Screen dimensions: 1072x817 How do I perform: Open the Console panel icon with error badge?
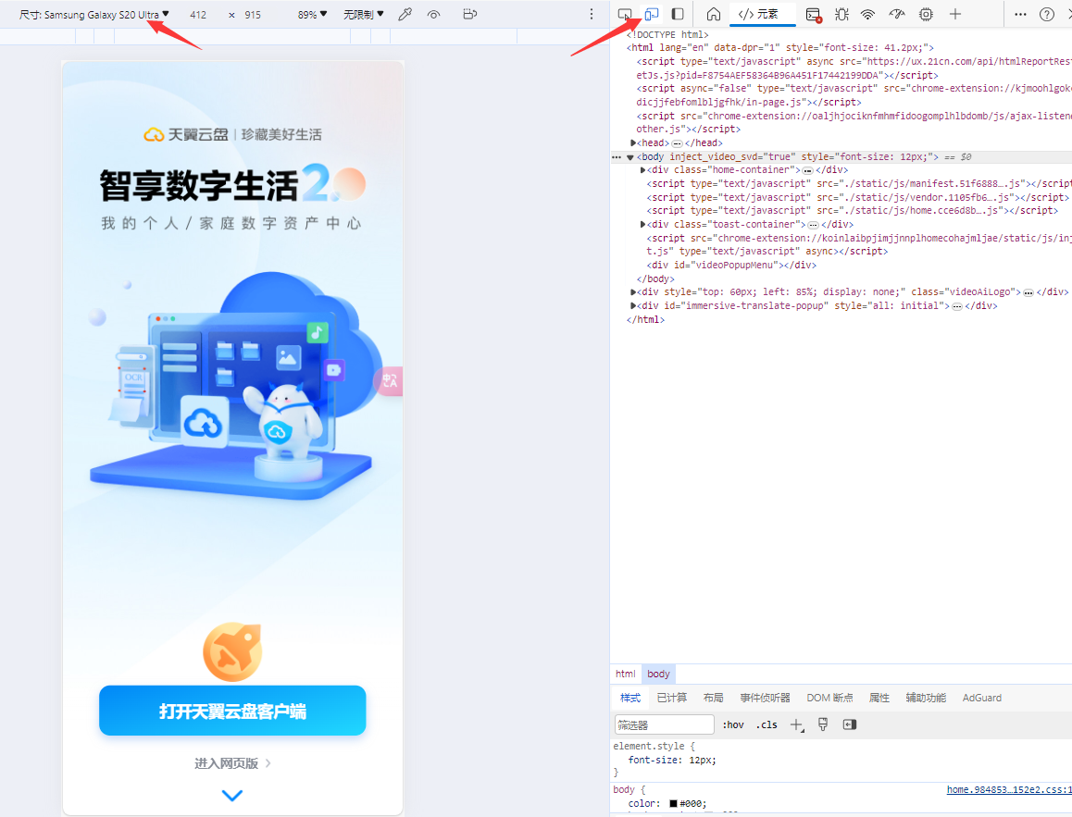click(813, 15)
